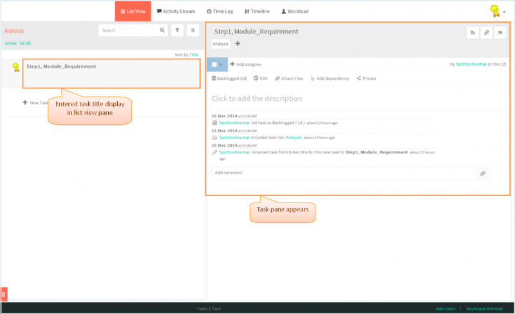The height and width of the screenshot is (314, 515).
Task: Toggle the Private sharing option
Action: click(x=366, y=78)
